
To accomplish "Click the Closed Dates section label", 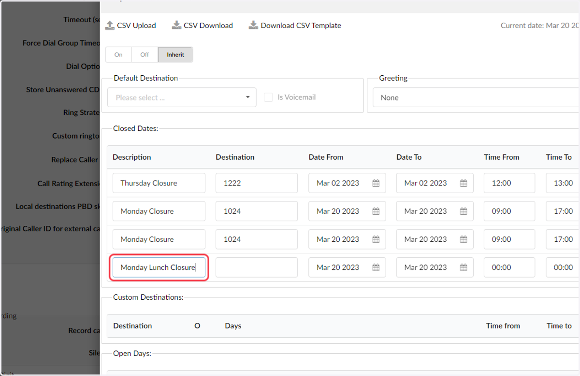I will [x=136, y=128].
